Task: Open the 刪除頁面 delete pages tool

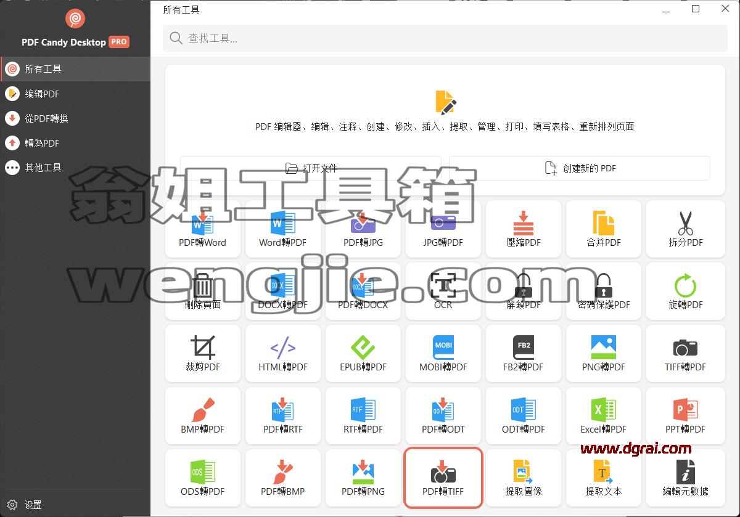Action: [203, 291]
